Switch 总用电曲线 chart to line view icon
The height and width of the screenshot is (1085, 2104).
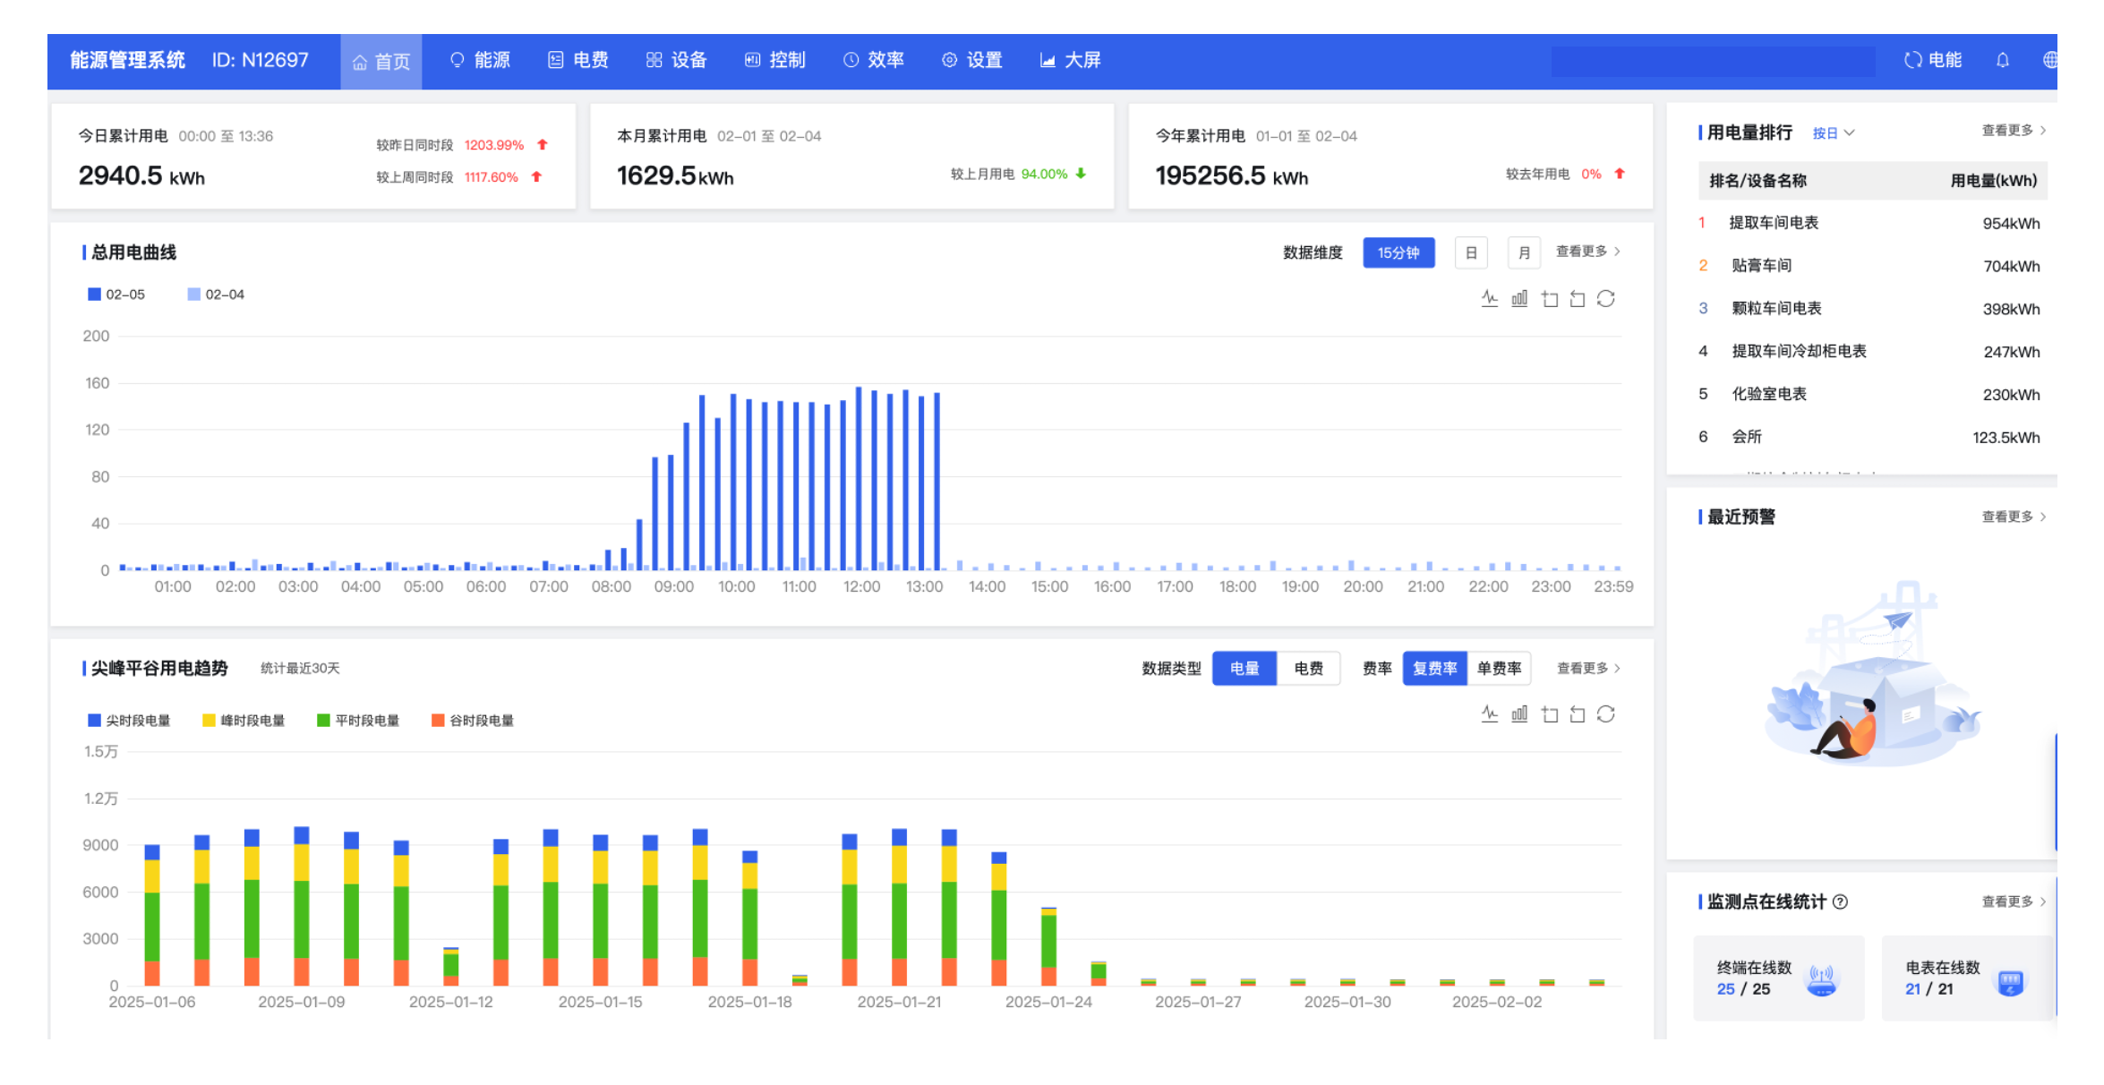[x=1489, y=299]
